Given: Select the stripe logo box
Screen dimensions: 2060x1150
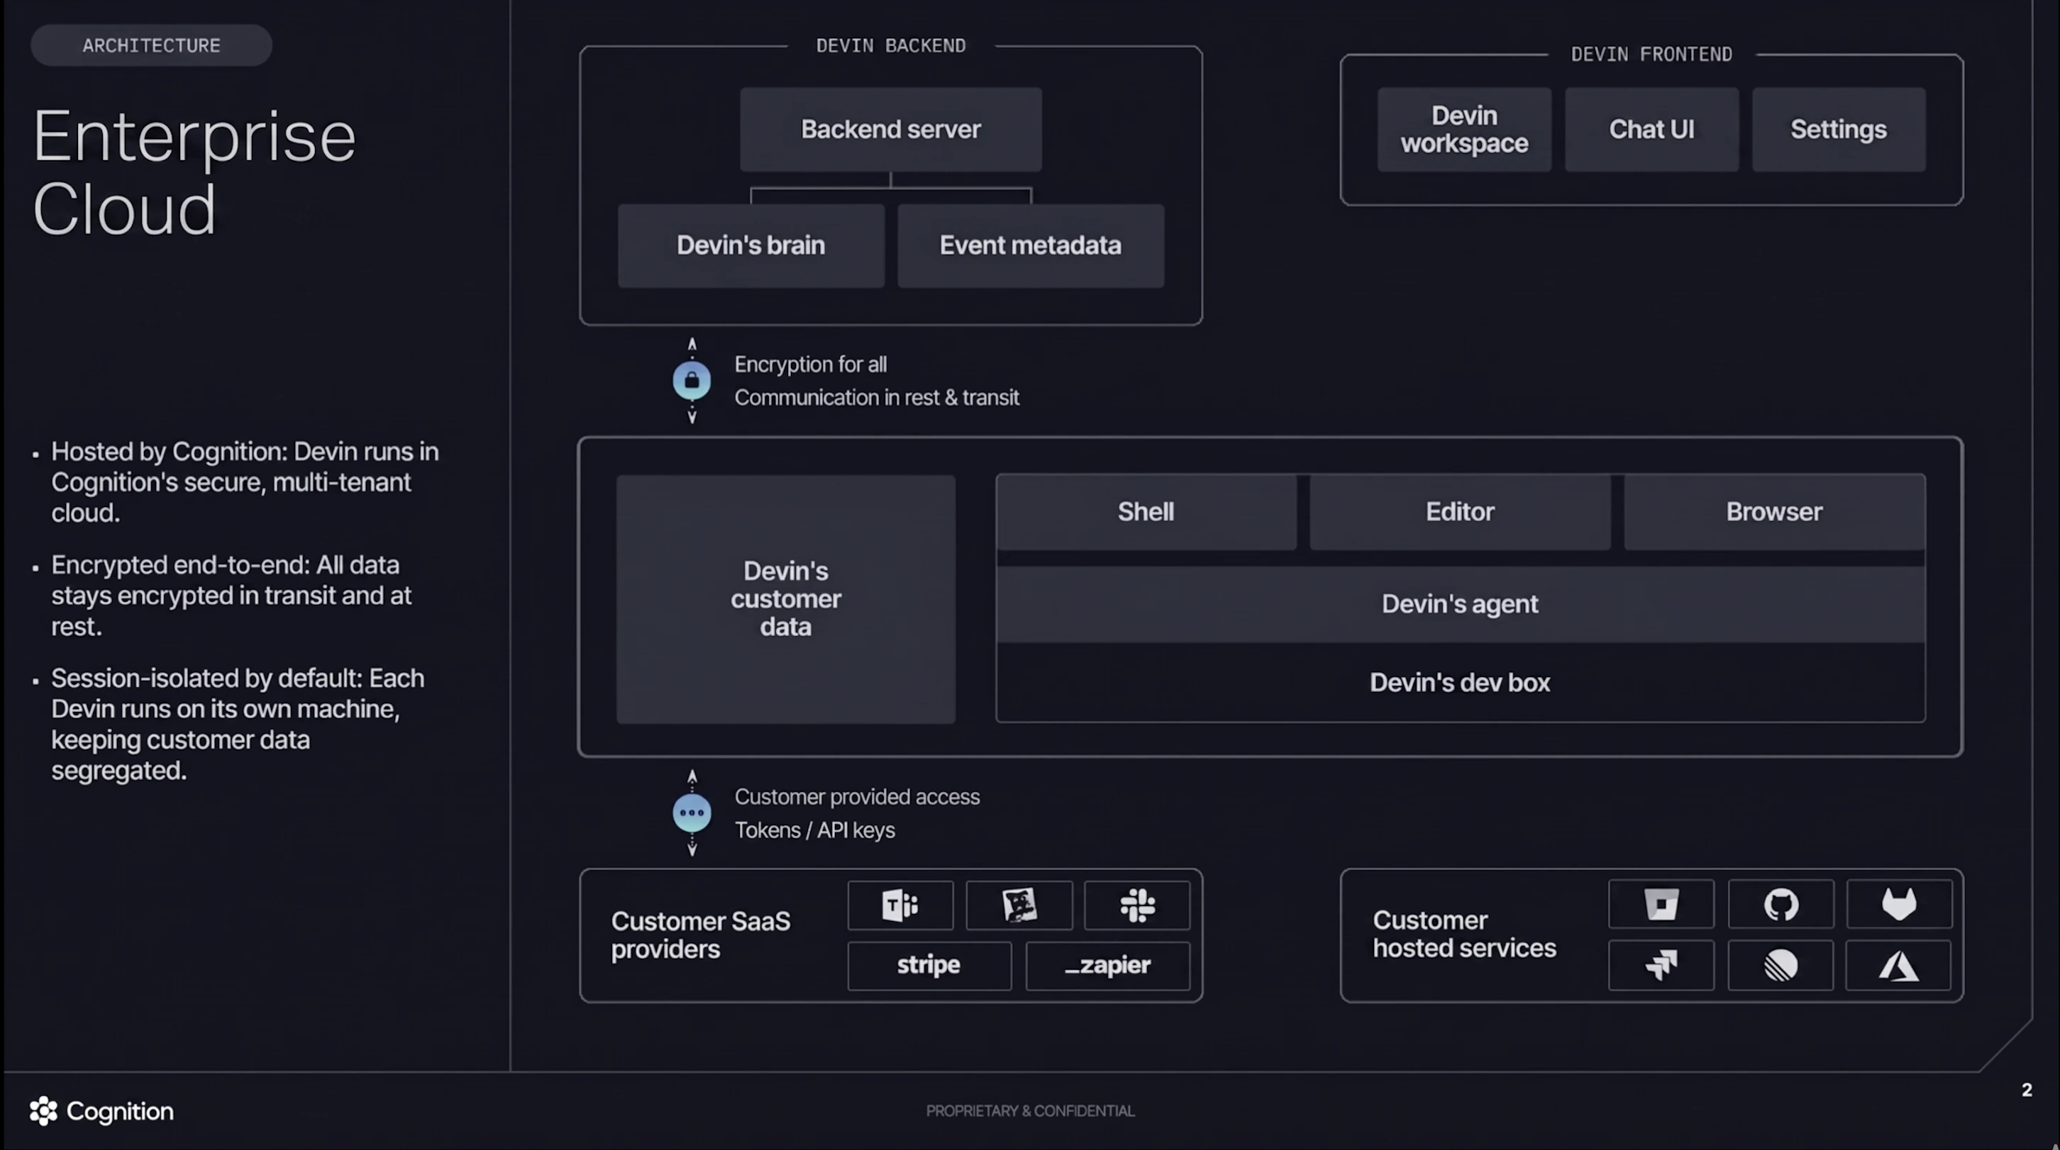Looking at the screenshot, I should [929, 966].
